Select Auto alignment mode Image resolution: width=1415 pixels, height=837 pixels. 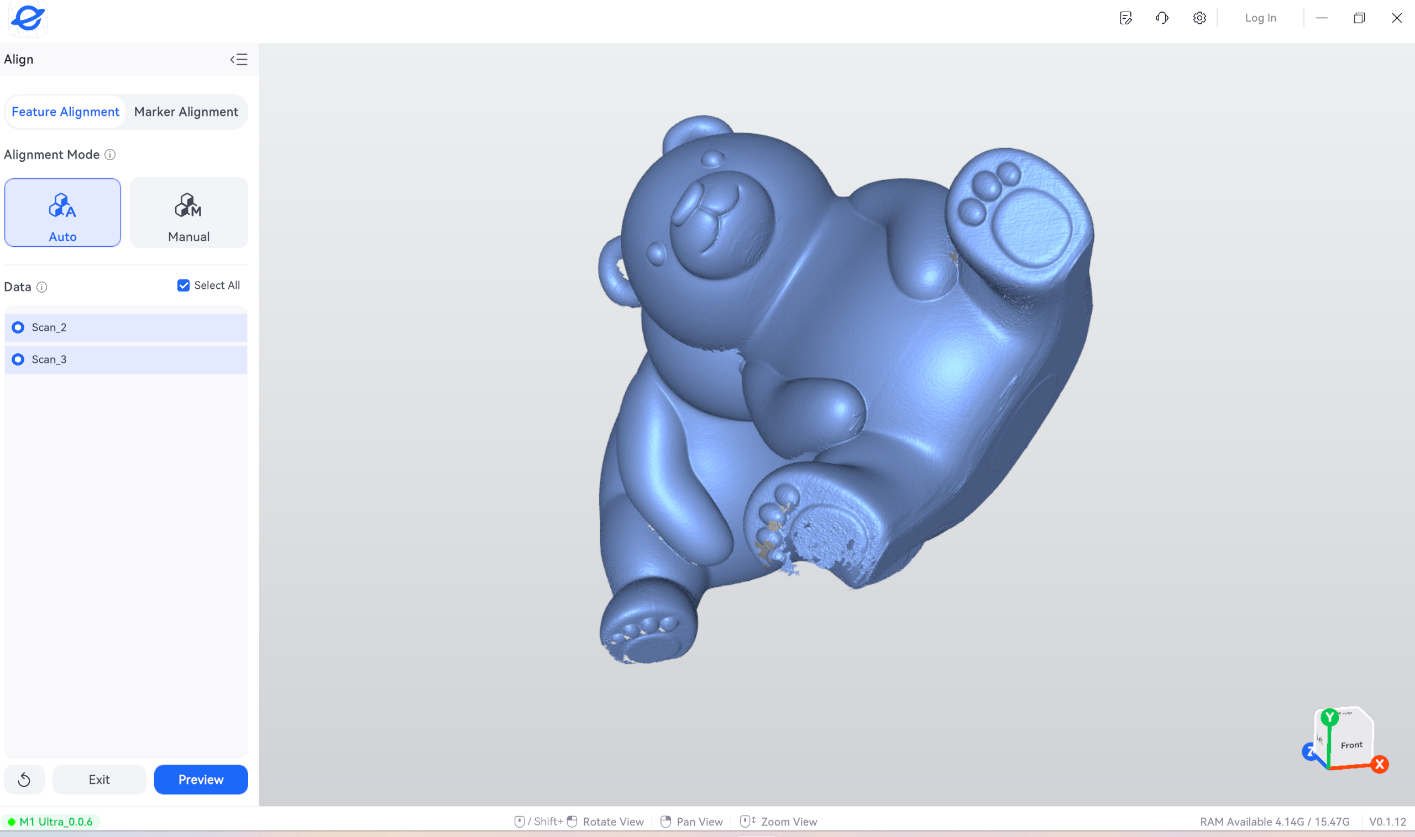pos(62,213)
